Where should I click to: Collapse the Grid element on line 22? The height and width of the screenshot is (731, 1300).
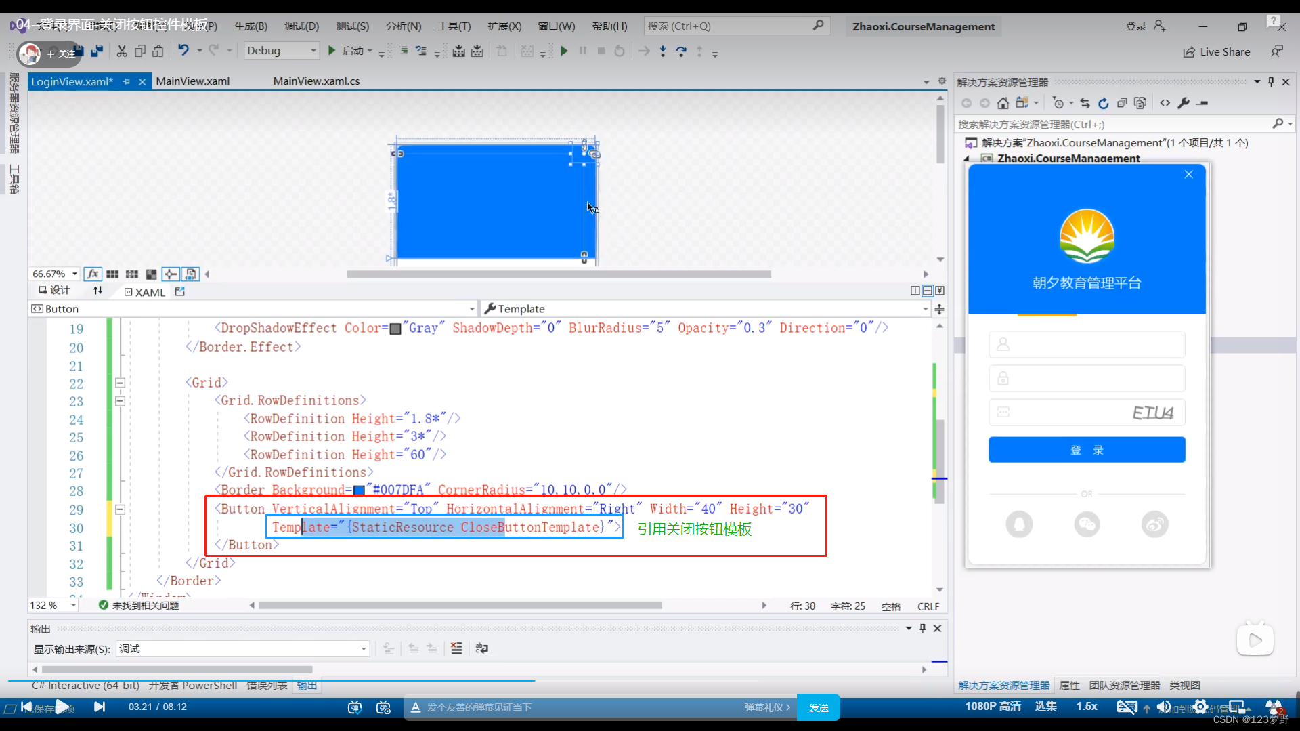pos(120,383)
